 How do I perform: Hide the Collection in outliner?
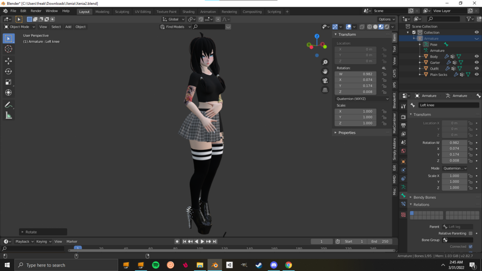click(476, 32)
